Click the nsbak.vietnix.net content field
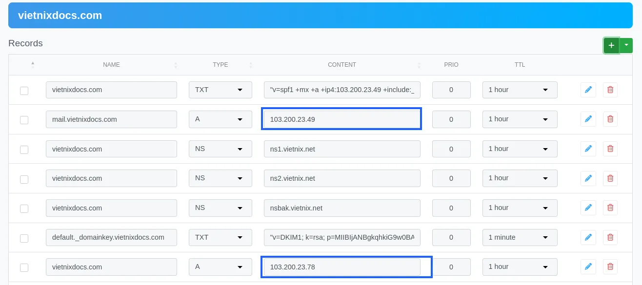 (342, 208)
